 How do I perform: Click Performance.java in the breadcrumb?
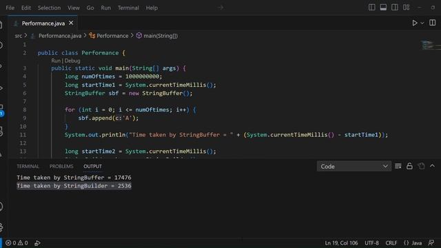click(60, 36)
